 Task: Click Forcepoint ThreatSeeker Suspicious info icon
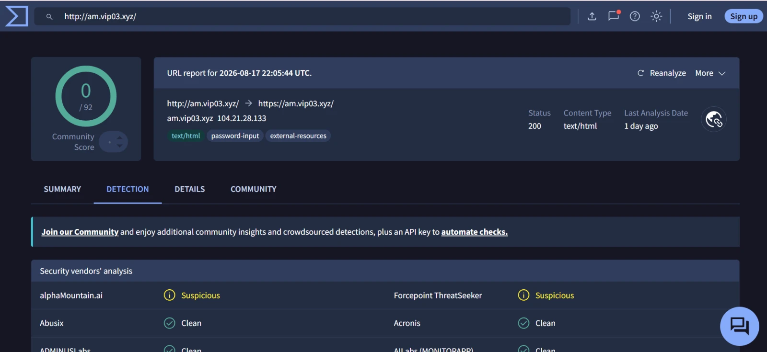523,295
